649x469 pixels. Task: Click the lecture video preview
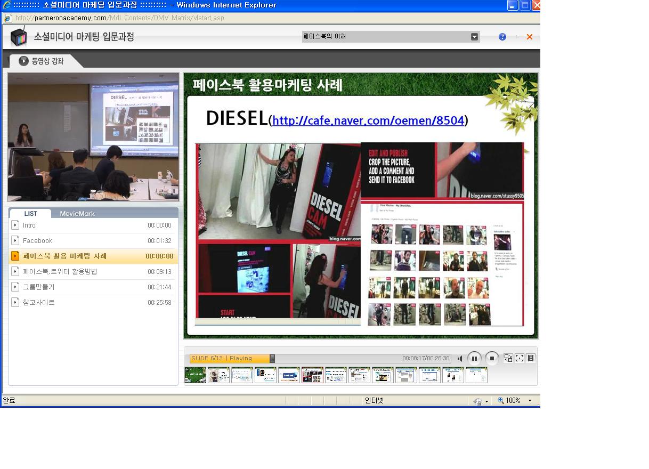[93, 137]
